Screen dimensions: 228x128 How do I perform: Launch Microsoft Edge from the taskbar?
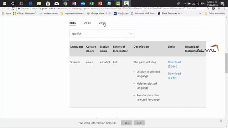[x=30, y=4]
